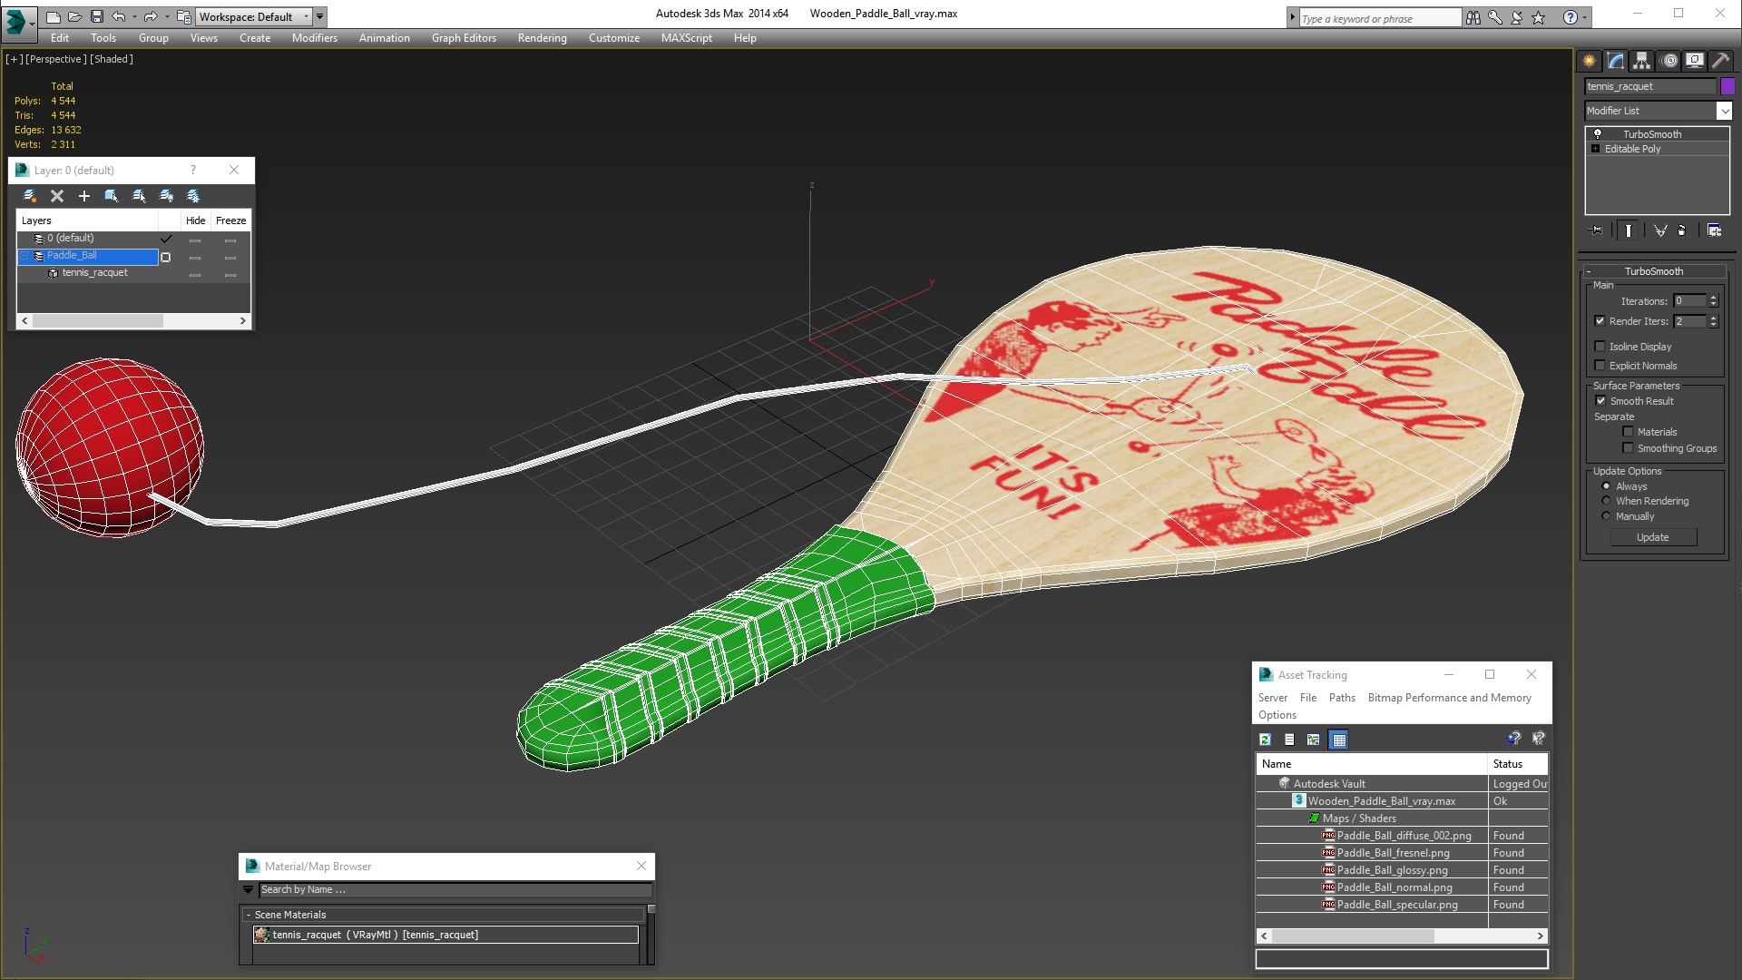Open the Rendering menu
Image resolution: width=1742 pixels, height=980 pixels.
click(x=543, y=38)
